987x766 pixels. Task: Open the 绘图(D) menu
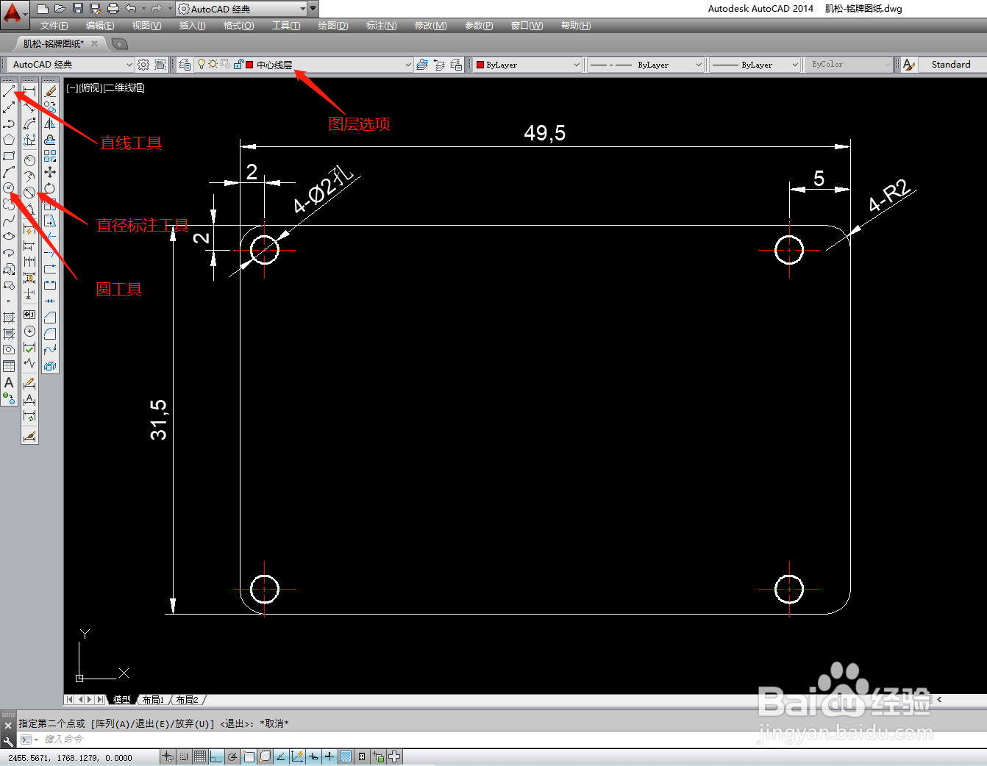tap(333, 26)
